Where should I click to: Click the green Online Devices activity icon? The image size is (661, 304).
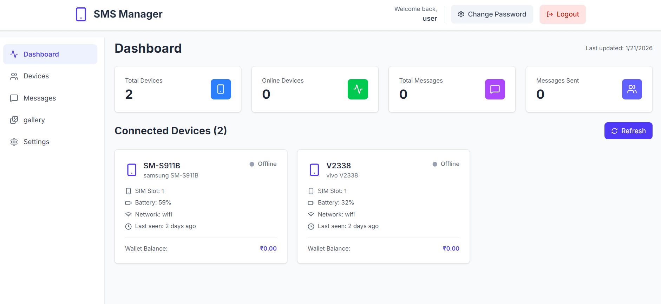[x=358, y=89]
